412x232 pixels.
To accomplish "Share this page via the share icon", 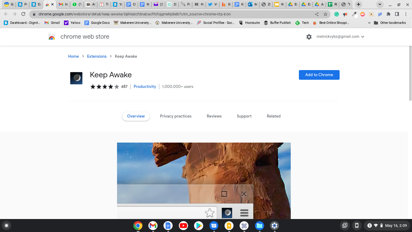I will tap(317, 14).
